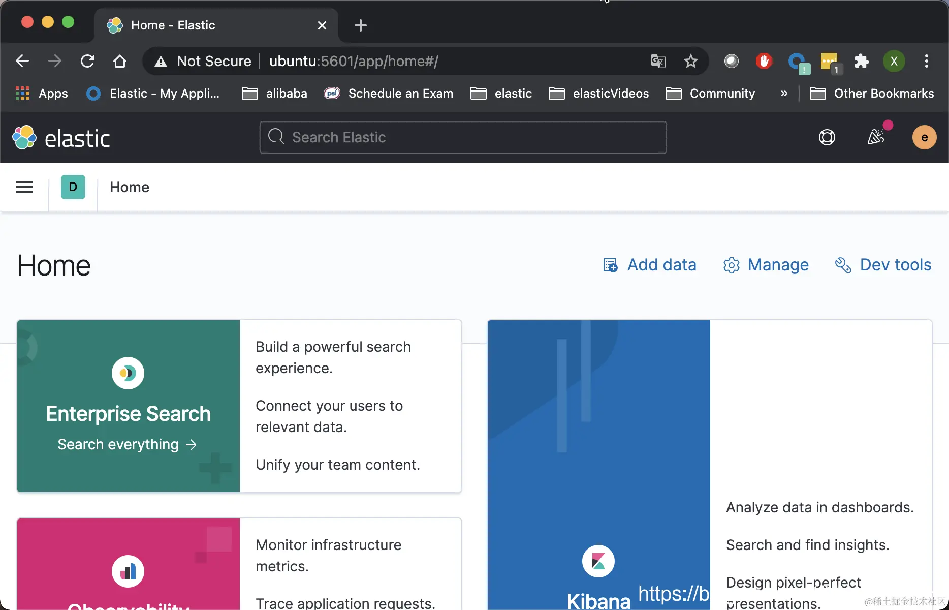
Task: Open Dev tools link
Action: [883, 265]
